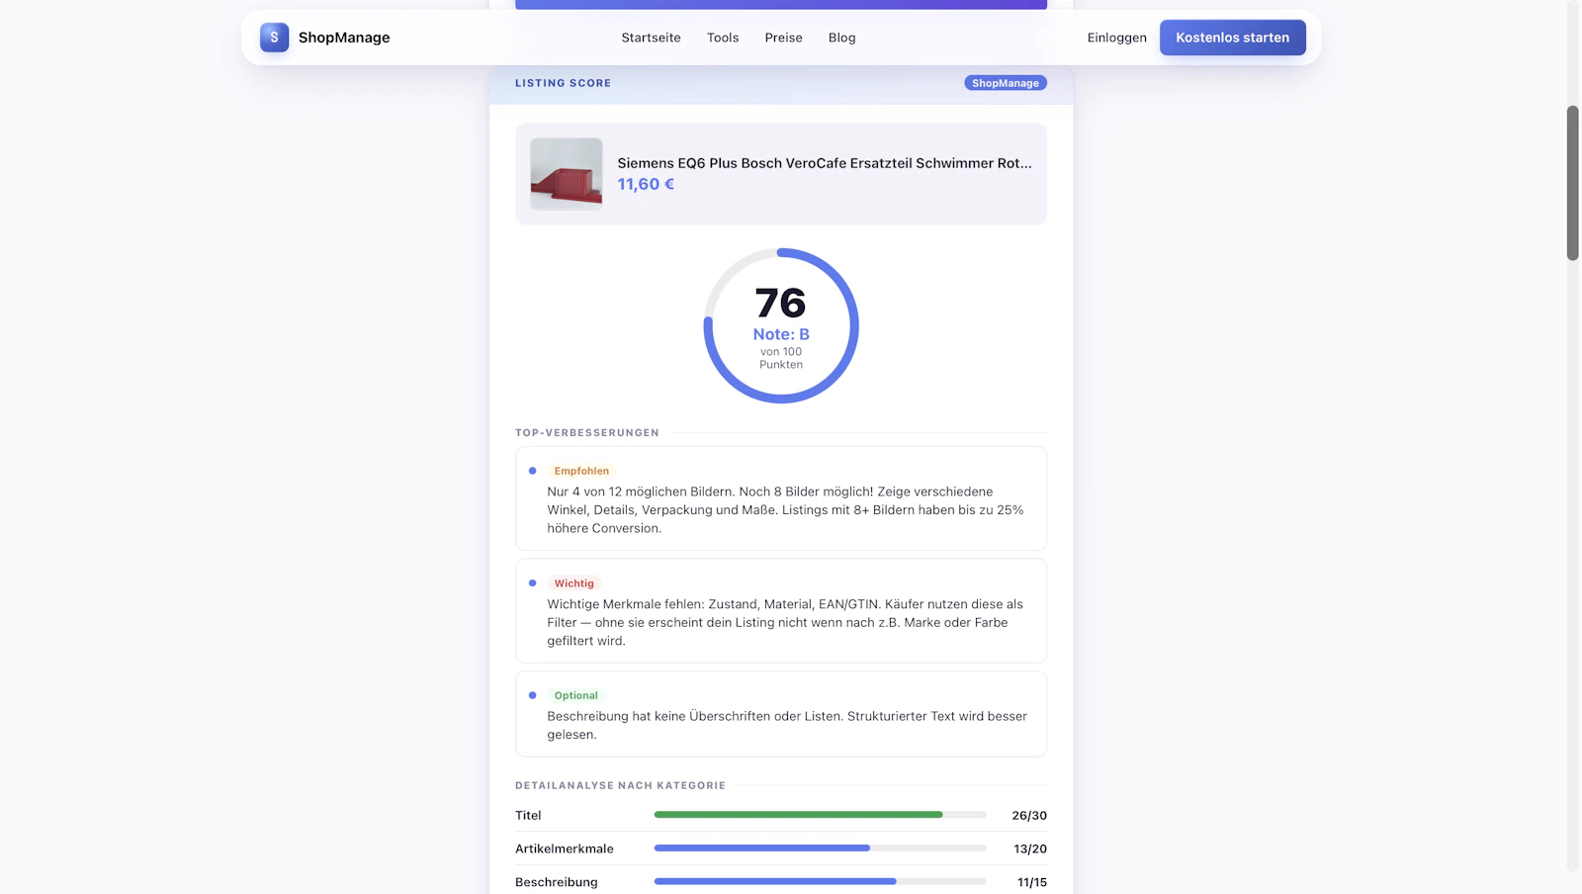Click the 26/30 Titel score
Image resolution: width=1582 pixels, height=894 pixels.
coord(1028,815)
